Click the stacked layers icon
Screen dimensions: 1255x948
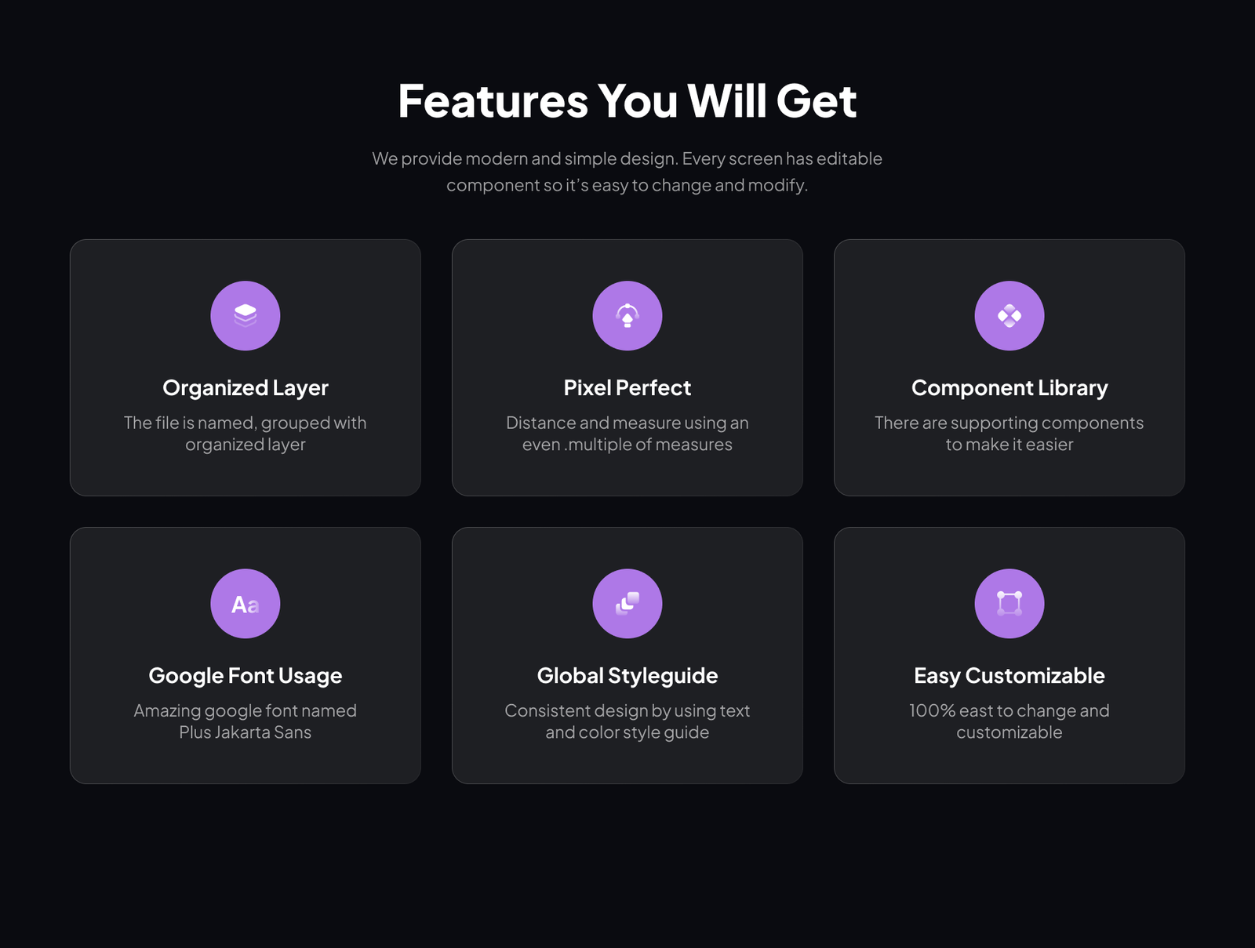[x=246, y=315]
